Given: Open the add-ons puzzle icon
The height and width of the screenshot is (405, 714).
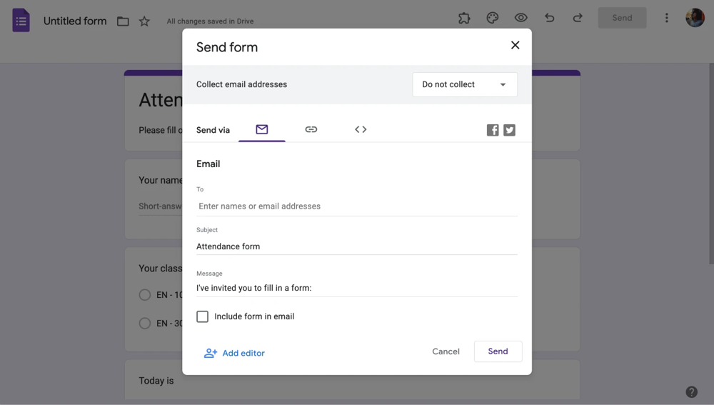Looking at the screenshot, I should (x=464, y=18).
